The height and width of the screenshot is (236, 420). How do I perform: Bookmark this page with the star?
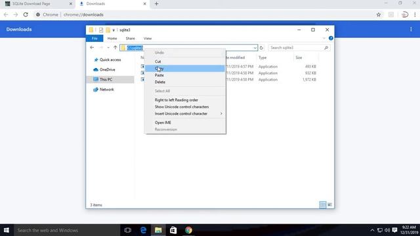pyautogui.click(x=379, y=14)
